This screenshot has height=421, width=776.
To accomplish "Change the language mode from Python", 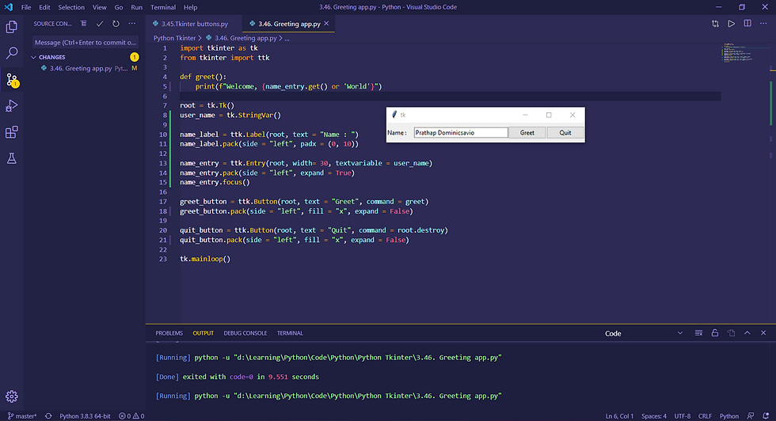I will 728,416.
